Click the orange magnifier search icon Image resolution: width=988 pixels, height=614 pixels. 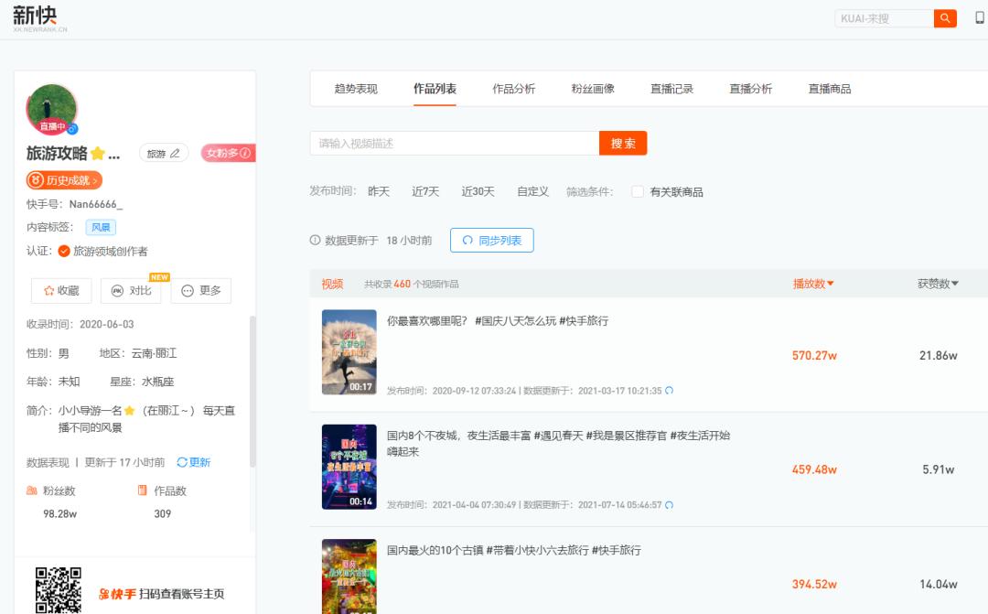[946, 17]
